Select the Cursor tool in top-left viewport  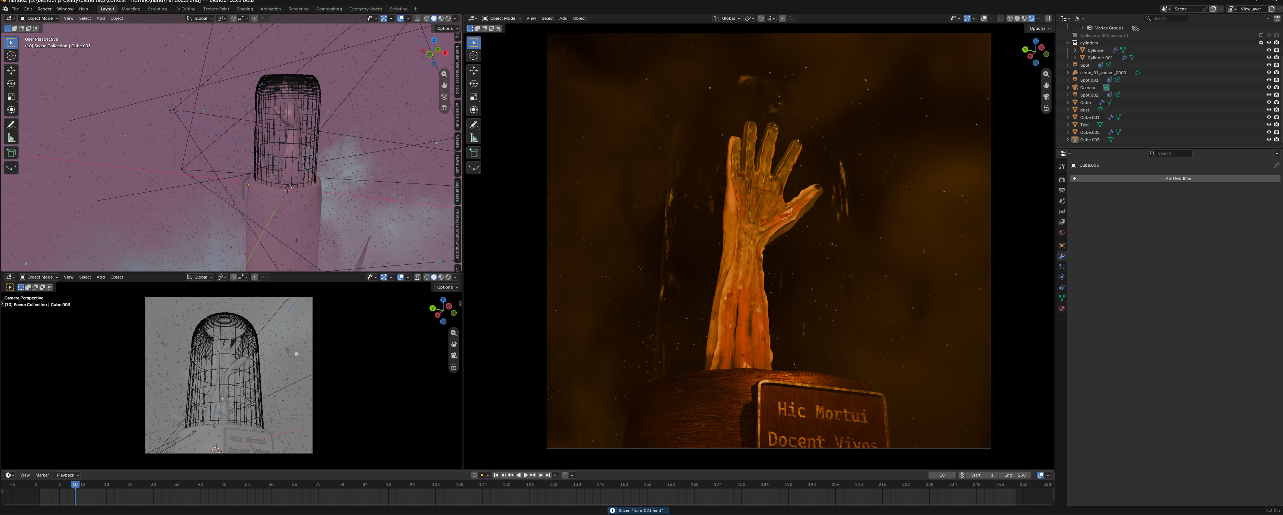[11, 56]
